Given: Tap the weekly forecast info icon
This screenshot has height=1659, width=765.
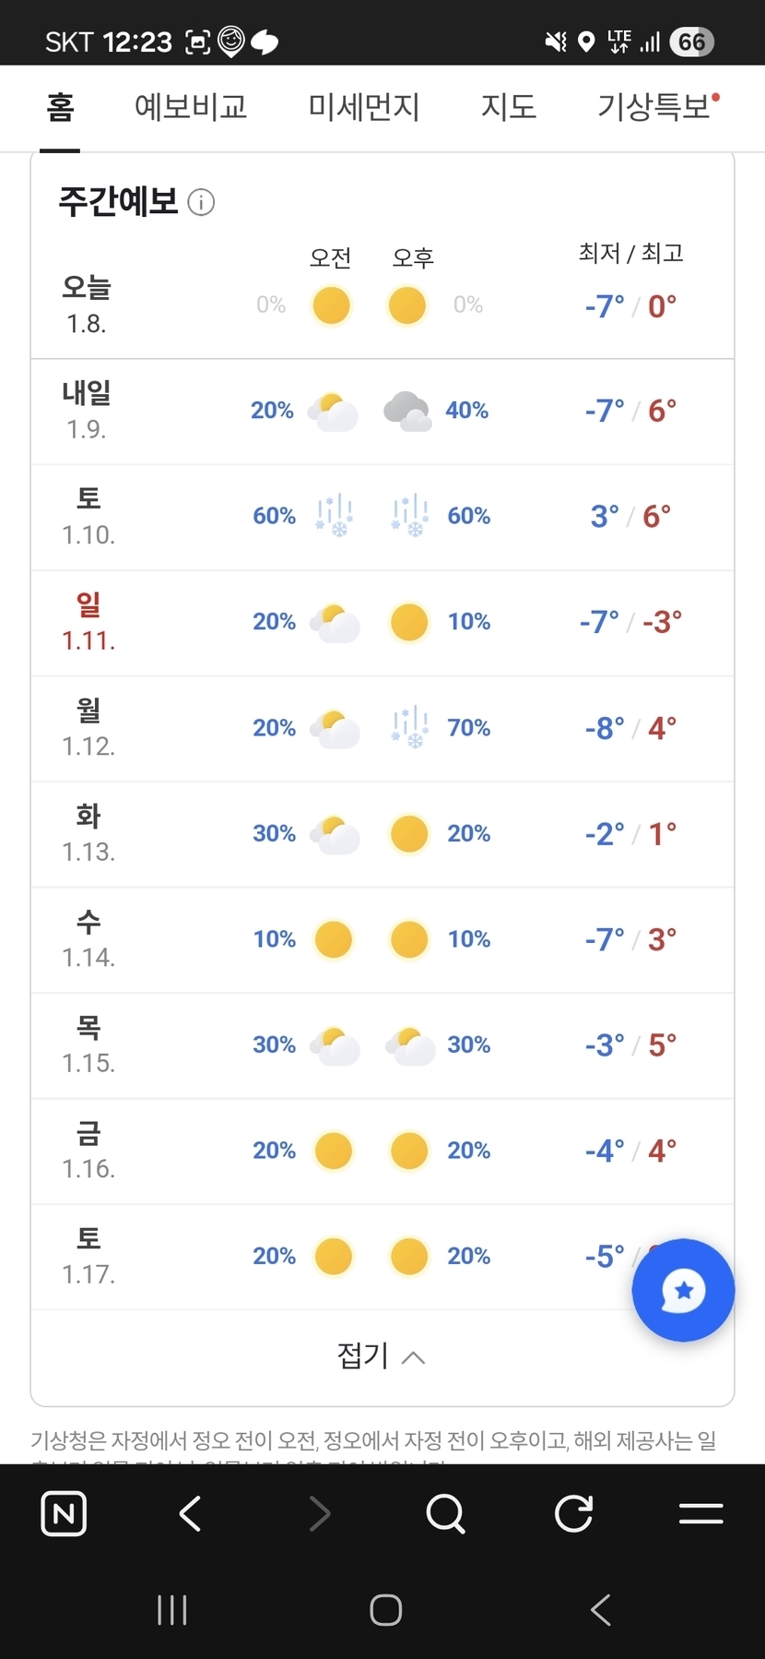Looking at the screenshot, I should point(201,202).
